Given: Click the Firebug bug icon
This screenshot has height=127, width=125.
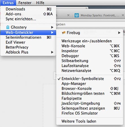Looking at the screenshot, I should [x=64, y=33].
